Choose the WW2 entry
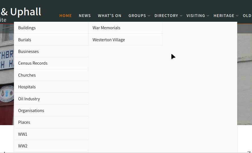The image size is (252, 153). (x=23, y=146)
